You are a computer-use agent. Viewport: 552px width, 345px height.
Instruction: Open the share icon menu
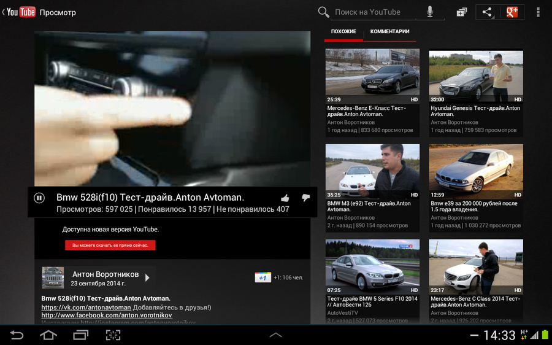pyautogui.click(x=487, y=12)
